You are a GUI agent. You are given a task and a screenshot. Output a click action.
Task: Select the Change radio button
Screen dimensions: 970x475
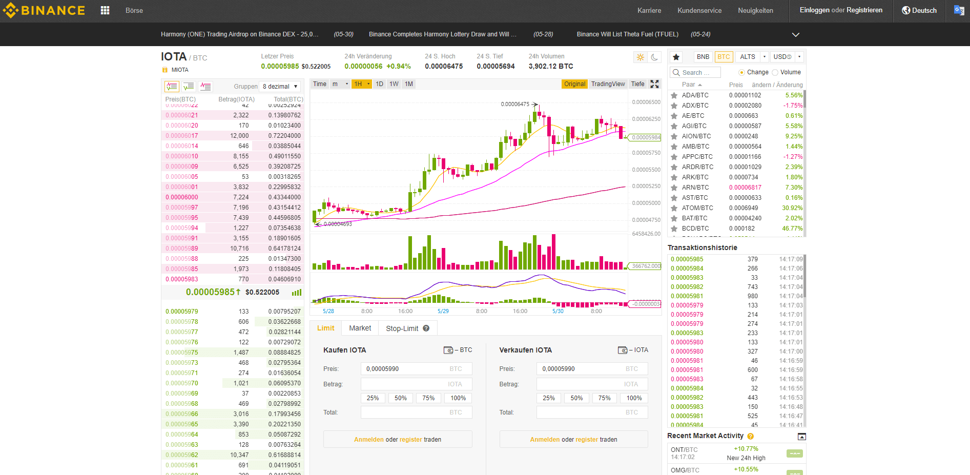[x=741, y=72]
